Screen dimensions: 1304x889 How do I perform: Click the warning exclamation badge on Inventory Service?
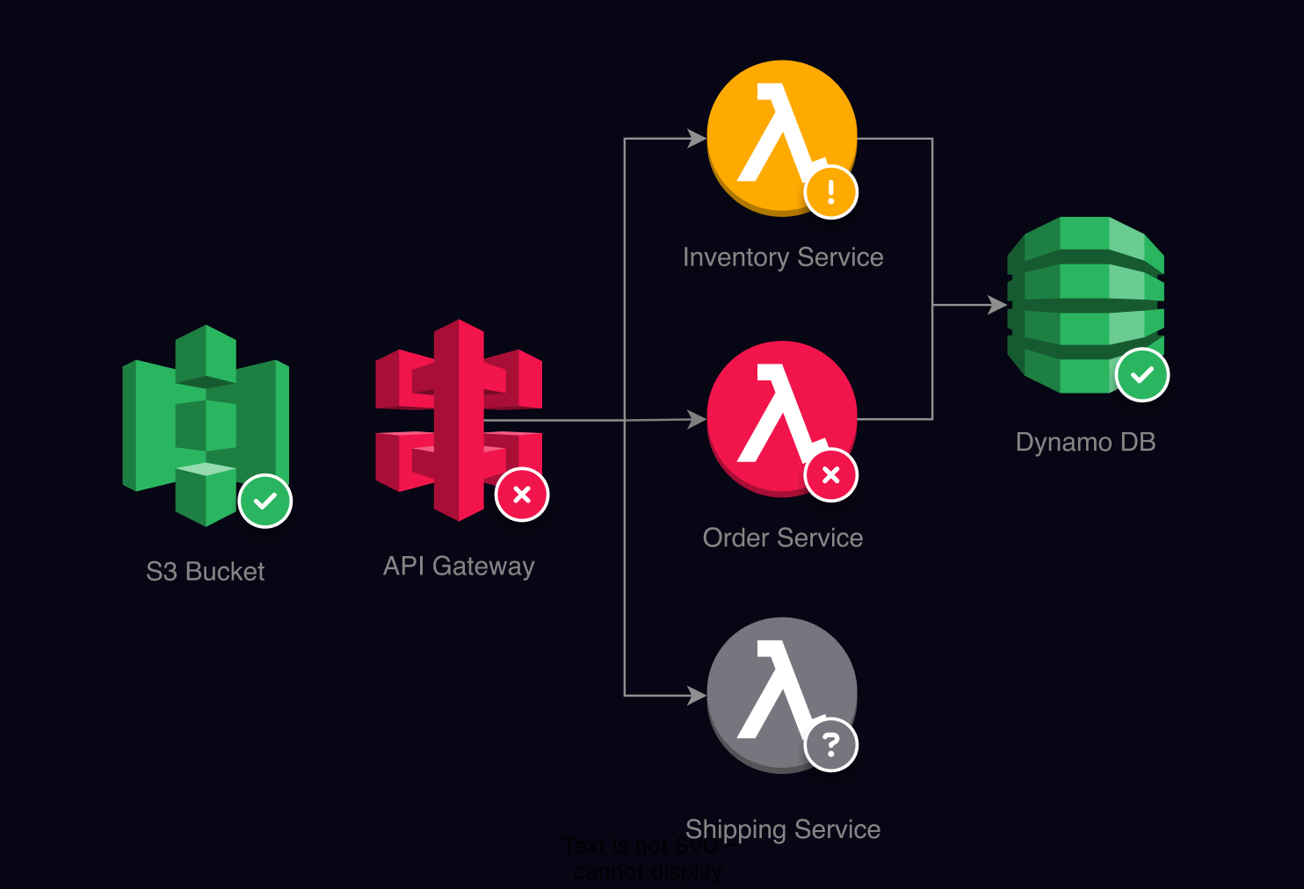click(831, 192)
